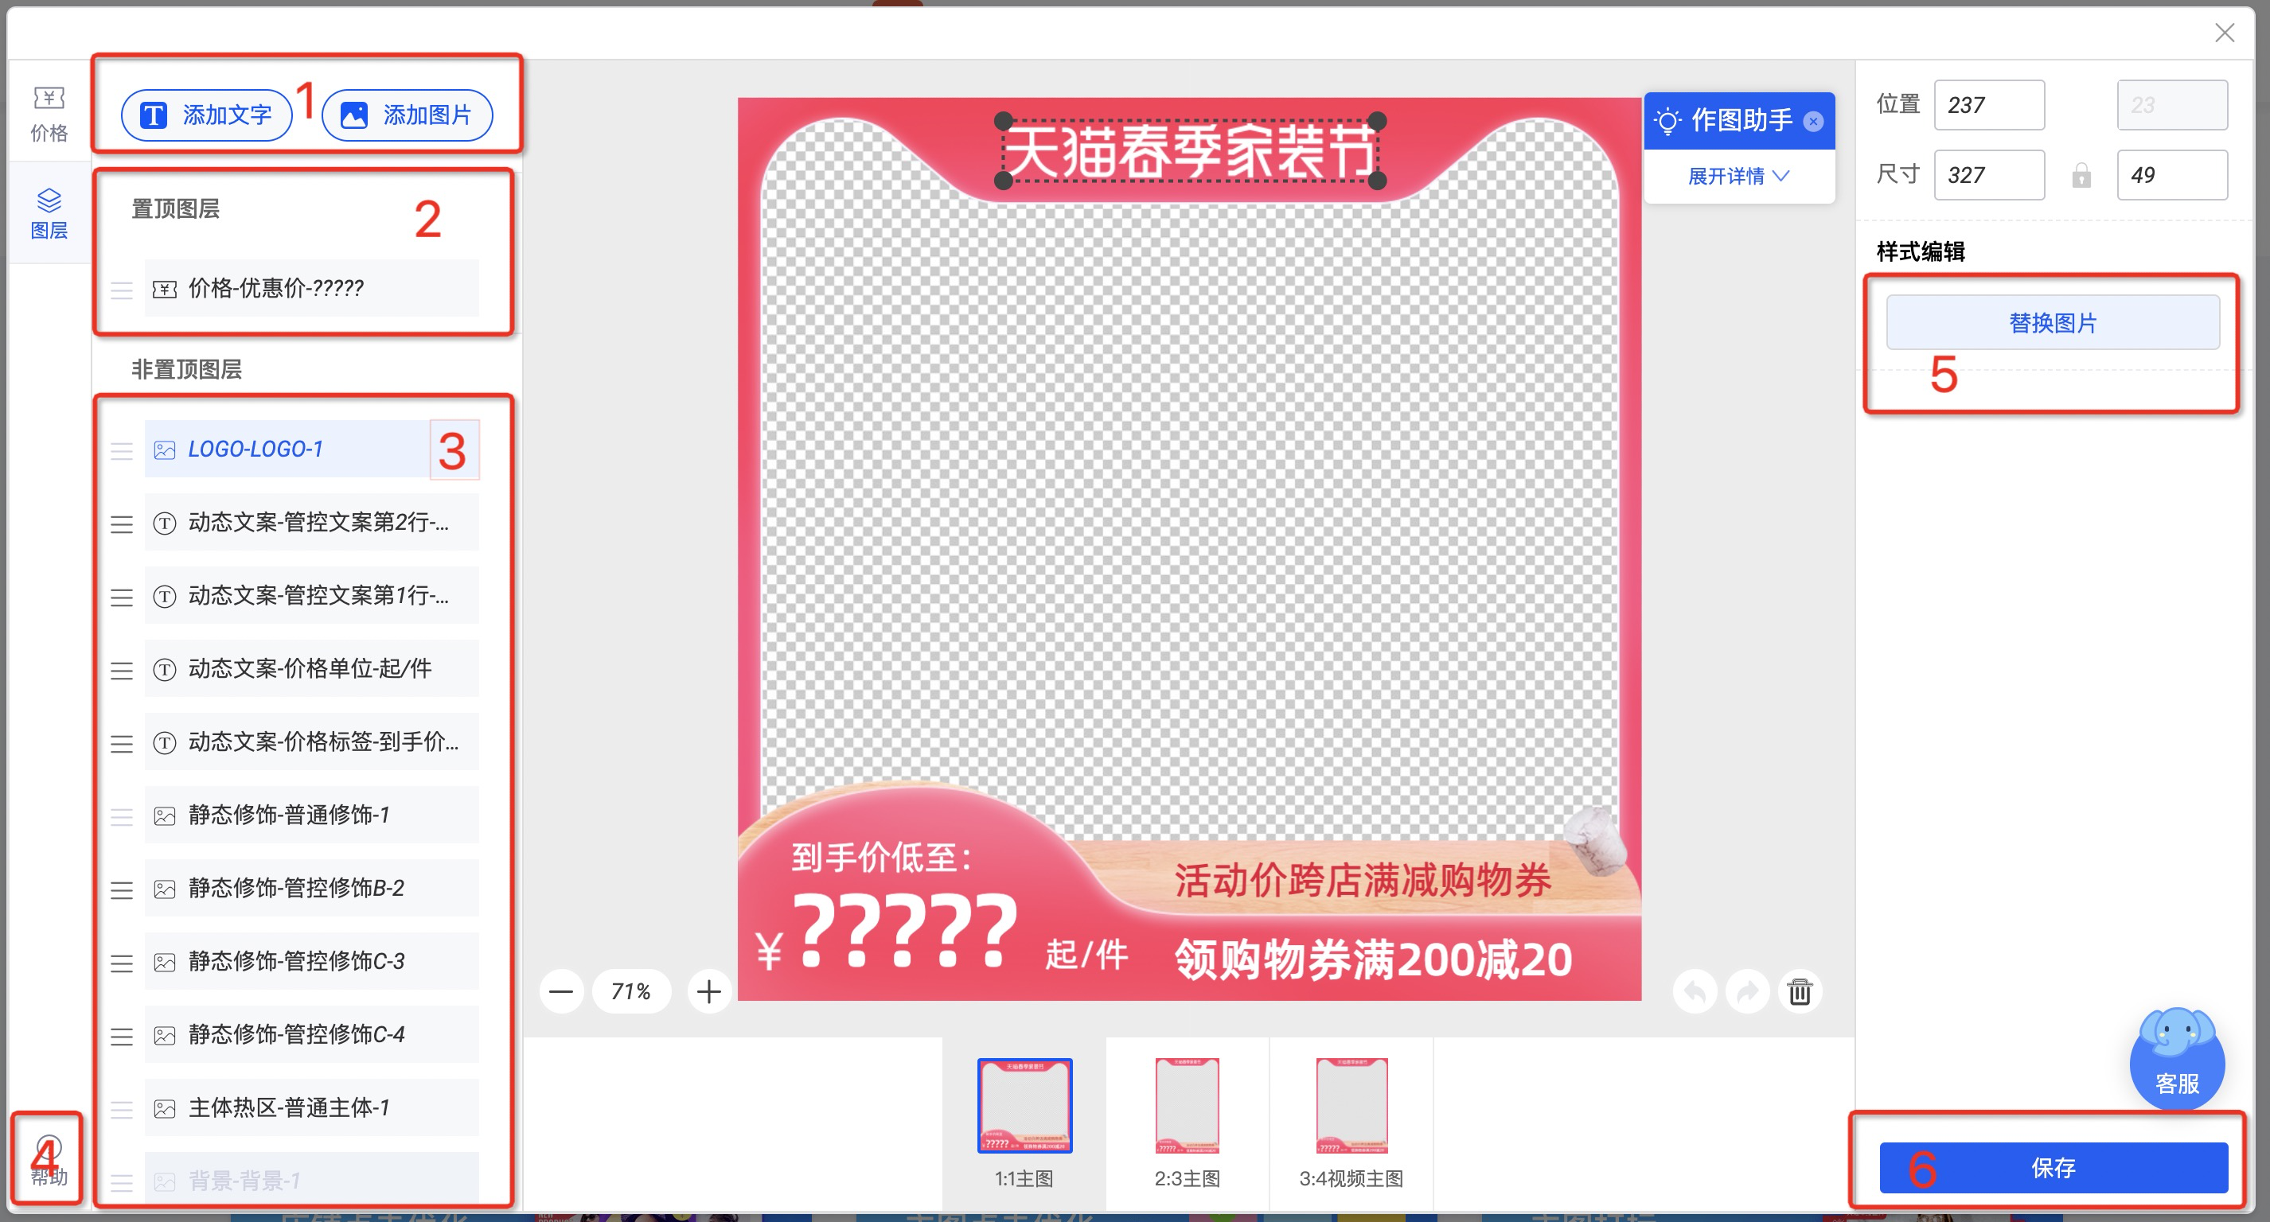Screen dimensions: 2270x1222
Task: Click the 添加文字 add text button
Action: [x=206, y=115]
